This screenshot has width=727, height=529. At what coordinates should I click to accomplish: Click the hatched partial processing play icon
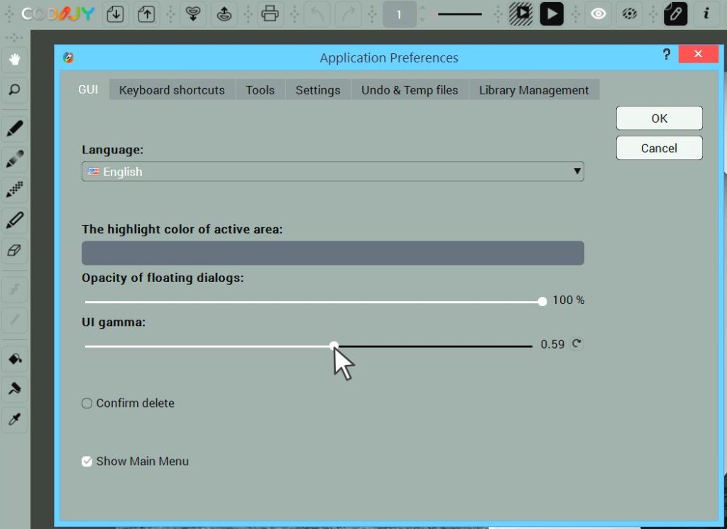pos(520,14)
